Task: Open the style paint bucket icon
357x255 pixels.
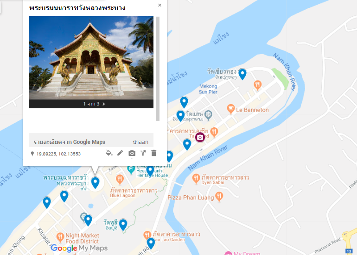Action: pos(109,153)
